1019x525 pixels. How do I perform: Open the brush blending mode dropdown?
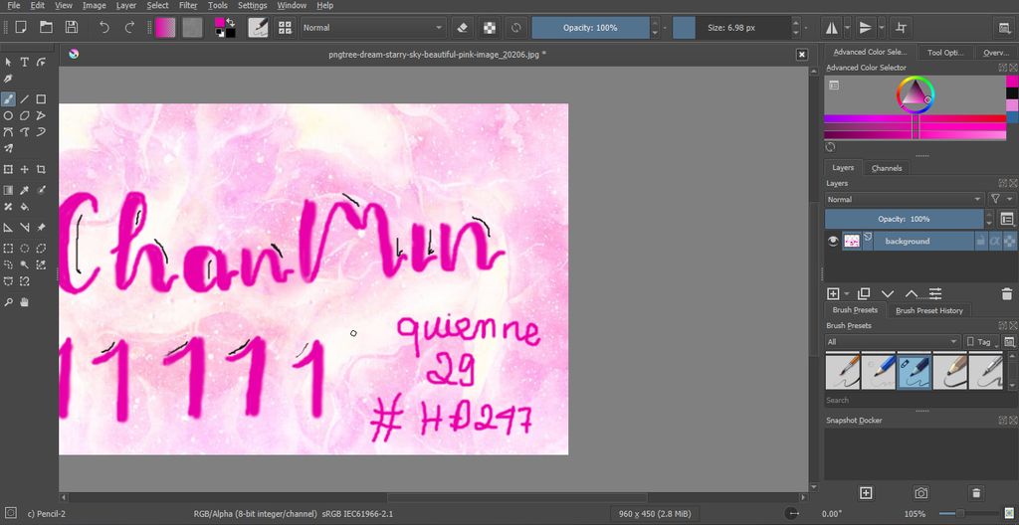(373, 27)
